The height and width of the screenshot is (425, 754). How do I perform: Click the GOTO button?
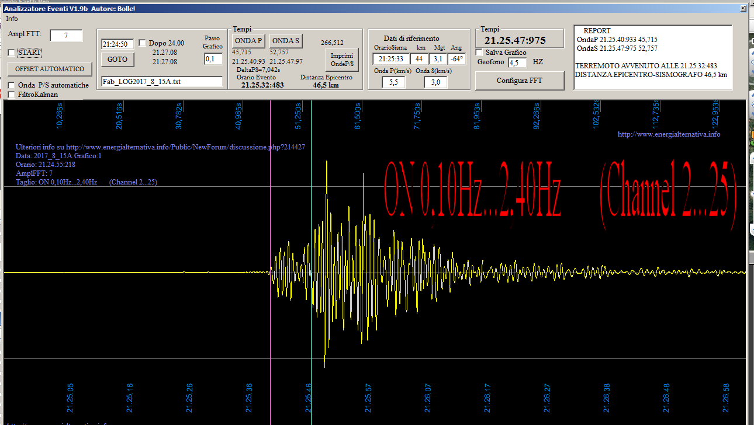click(117, 60)
